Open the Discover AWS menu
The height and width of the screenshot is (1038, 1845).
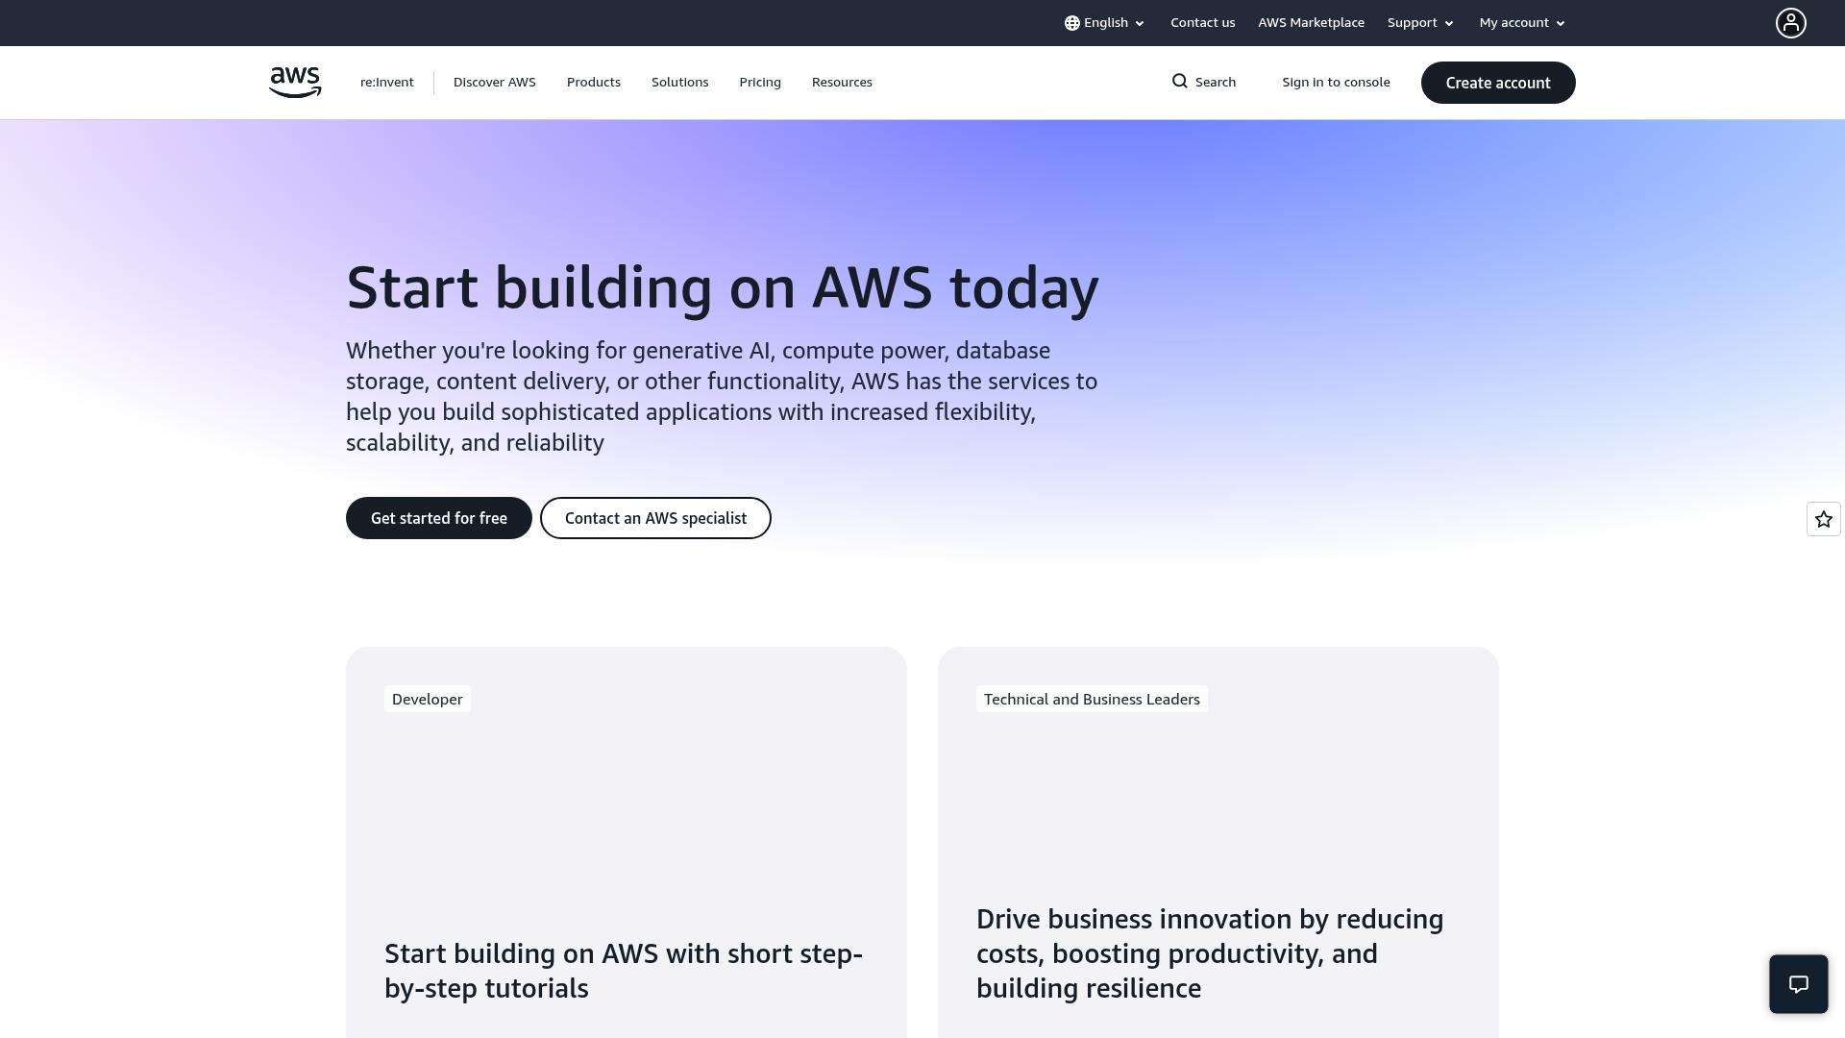495,83
